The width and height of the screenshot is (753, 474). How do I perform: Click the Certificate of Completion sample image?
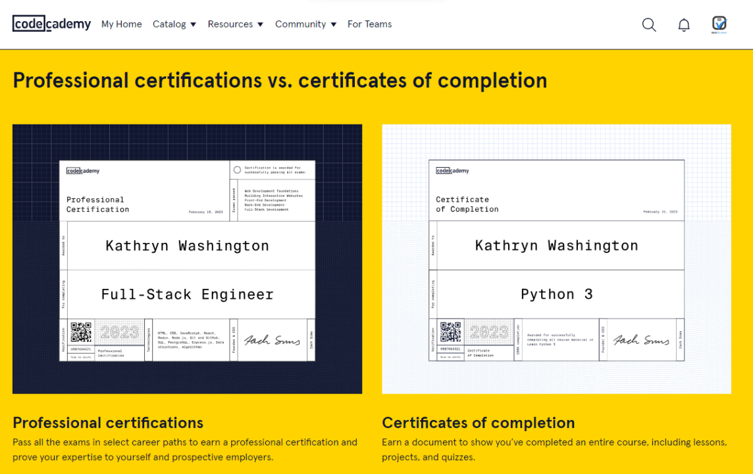point(557,259)
